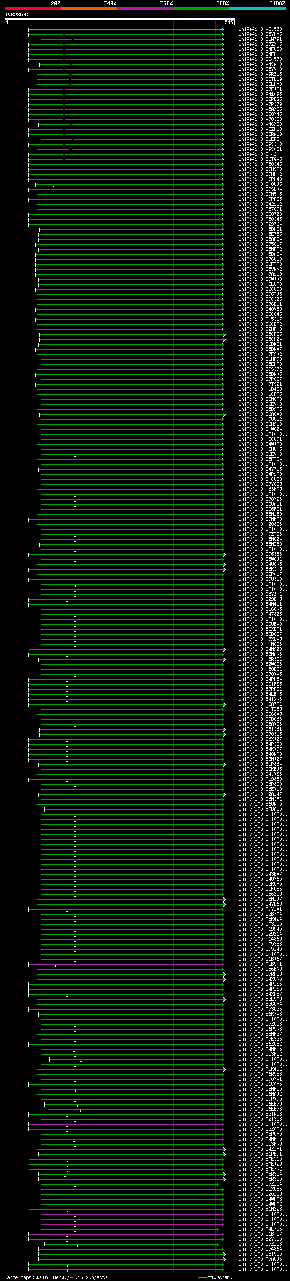Click UniRef100_P05317 hit label
290x1281 pixels.
pos(260,319)
